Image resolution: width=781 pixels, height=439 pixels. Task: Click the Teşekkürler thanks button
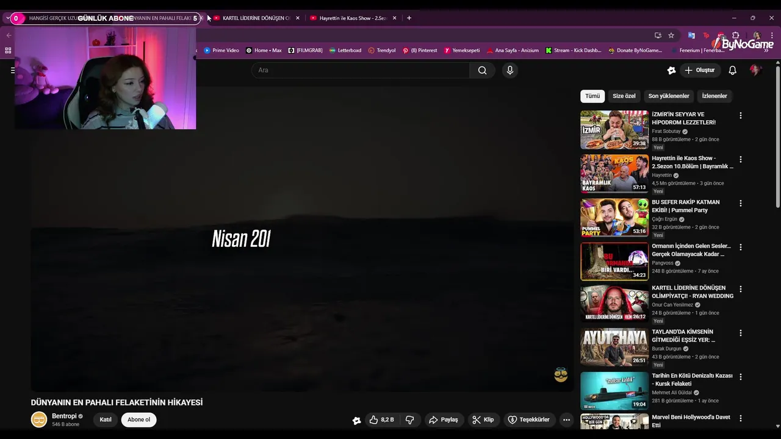(529, 419)
